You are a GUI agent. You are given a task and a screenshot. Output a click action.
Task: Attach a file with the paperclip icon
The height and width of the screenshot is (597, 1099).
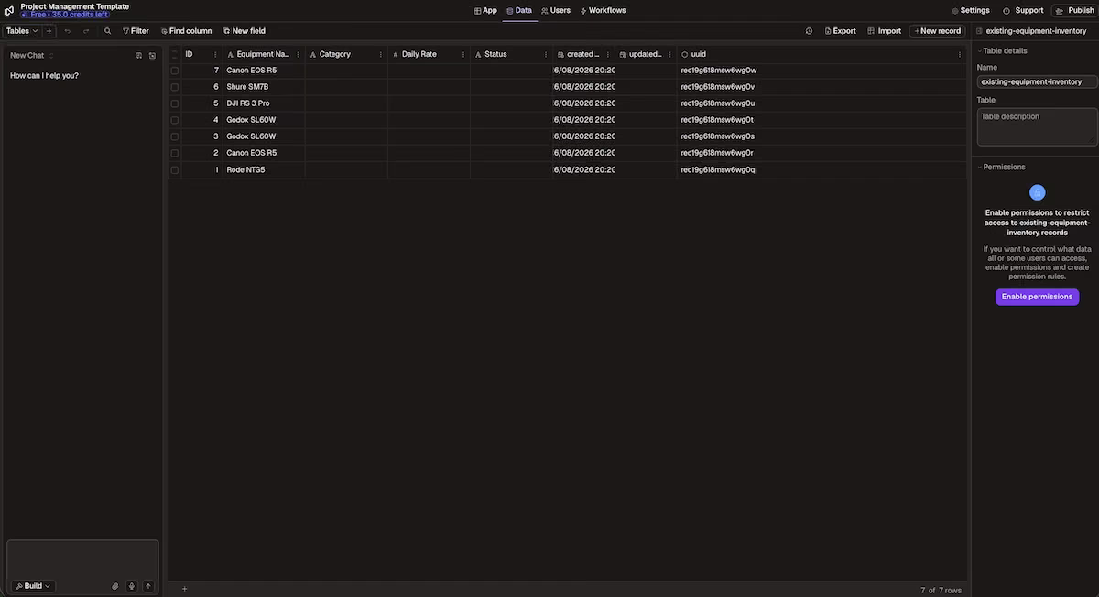tap(115, 586)
